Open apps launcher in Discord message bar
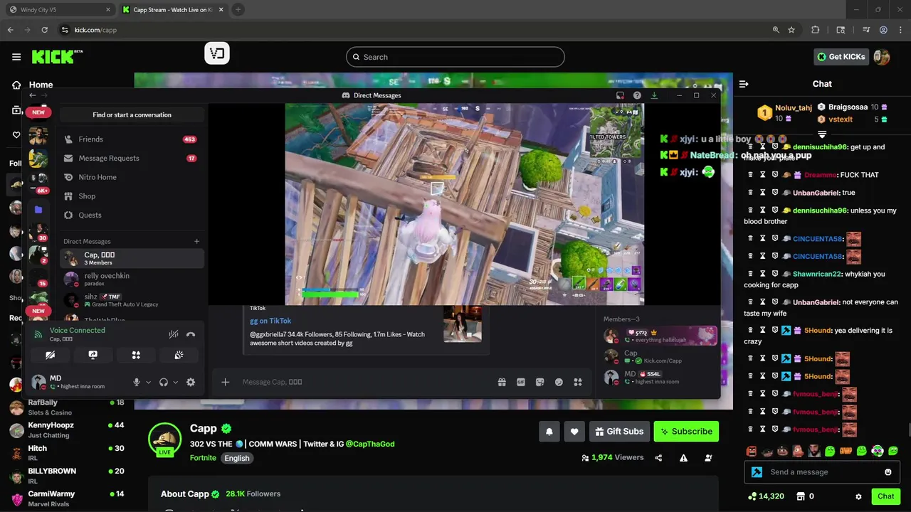This screenshot has height=512, width=911. 578,382
